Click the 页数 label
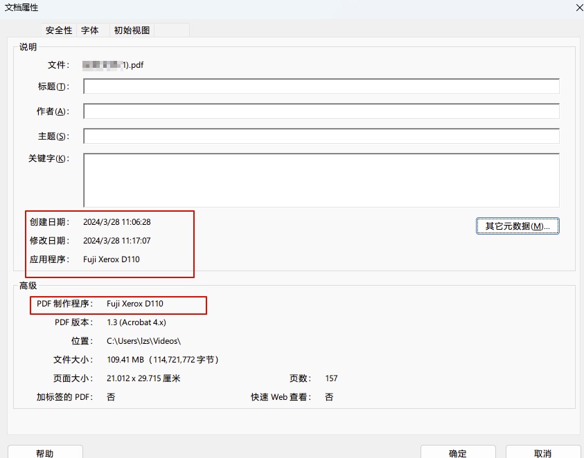Image resolution: width=584 pixels, height=458 pixels. [300, 378]
